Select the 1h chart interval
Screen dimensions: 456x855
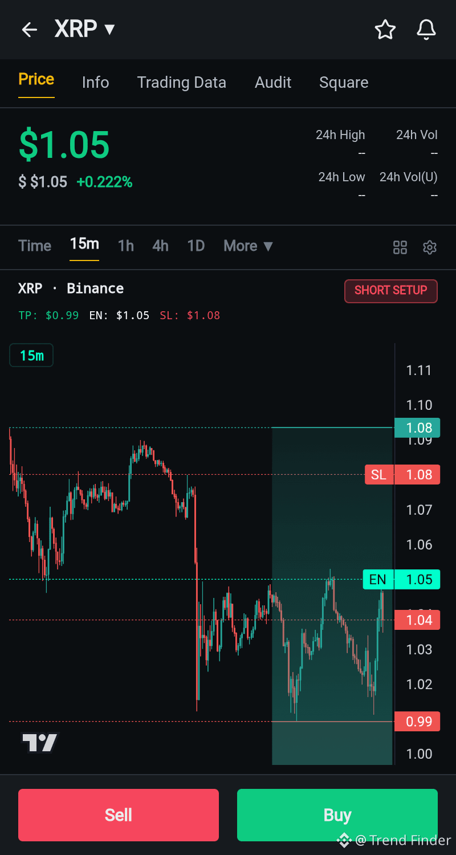(x=126, y=246)
